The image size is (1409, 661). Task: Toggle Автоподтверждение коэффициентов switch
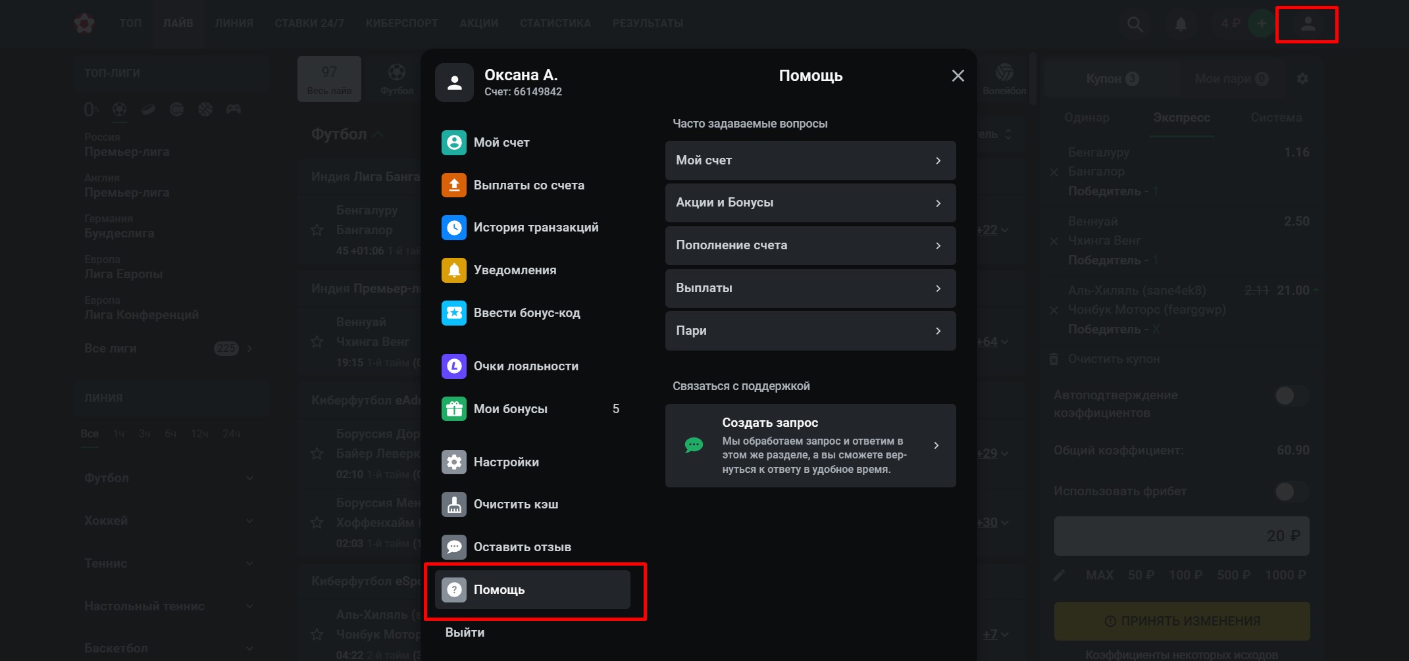point(1291,396)
